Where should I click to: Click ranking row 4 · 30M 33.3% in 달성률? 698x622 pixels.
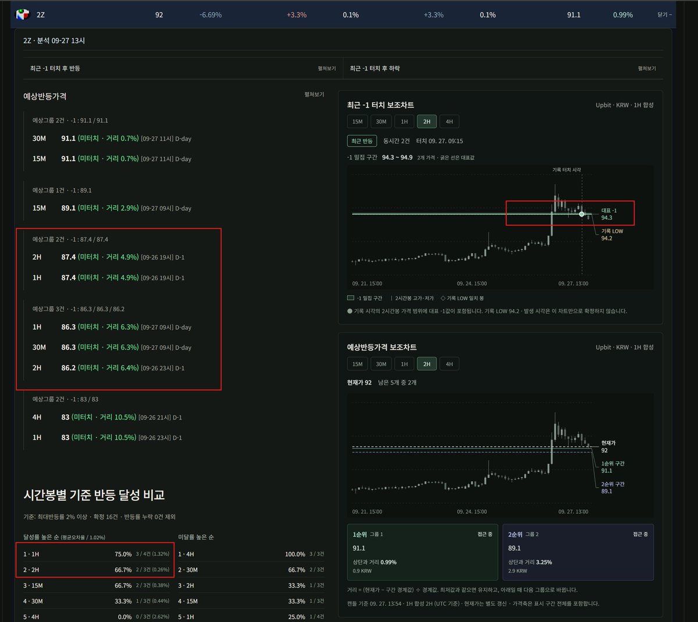point(97,601)
